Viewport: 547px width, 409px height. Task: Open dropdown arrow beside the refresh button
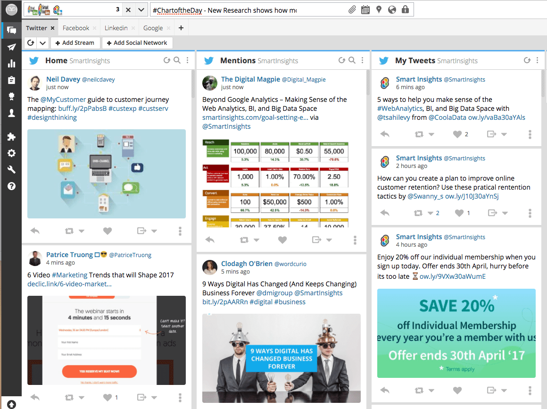[x=42, y=43]
